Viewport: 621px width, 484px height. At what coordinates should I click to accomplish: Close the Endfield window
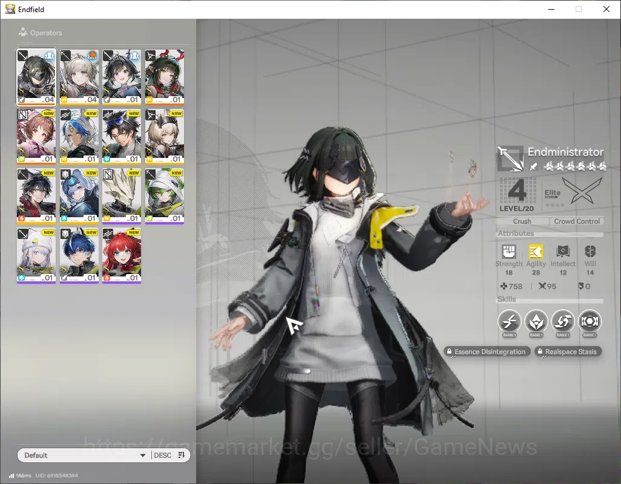(x=606, y=9)
